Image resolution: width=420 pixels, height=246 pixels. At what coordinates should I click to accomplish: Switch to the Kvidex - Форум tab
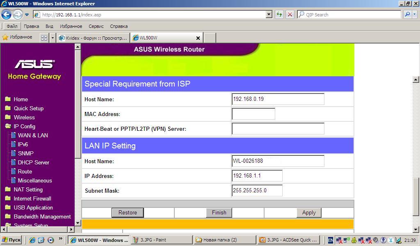pos(94,38)
